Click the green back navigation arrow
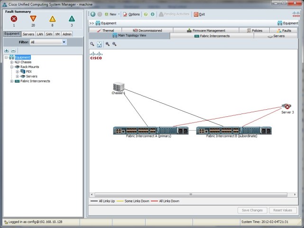Image resolution: width=304 pixels, height=228 pixels. point(93,14)
